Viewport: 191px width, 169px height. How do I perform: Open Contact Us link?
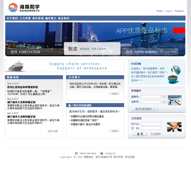pyautogui.click(x=110, y=153)
